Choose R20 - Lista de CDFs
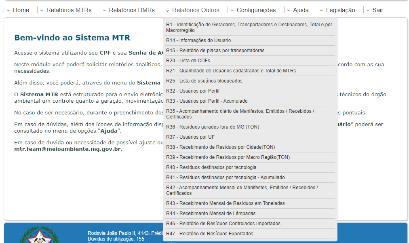This screenshot has height=243, width=409. tap(188, 61)
